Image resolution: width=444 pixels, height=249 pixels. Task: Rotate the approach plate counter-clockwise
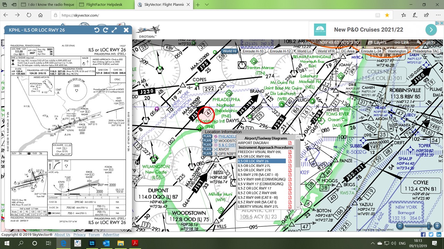click(97, 30)
